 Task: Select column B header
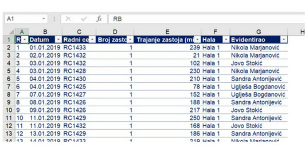pyautogui.click(x=45, y=32)
